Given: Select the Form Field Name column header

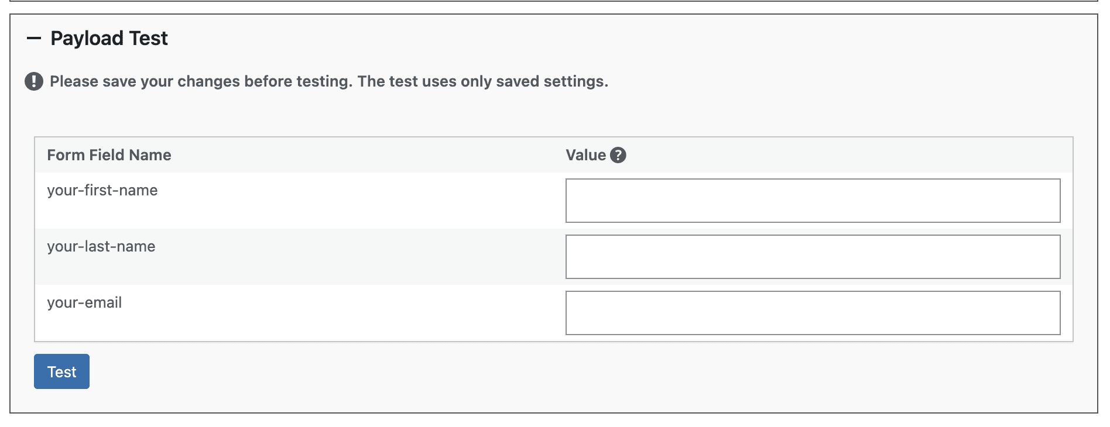Looking at the screenshot, I should (x=109, y=155).
